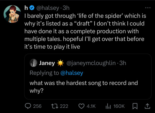This screenshot has width=155, height=113.
Task: Click Halsey's blue verified badge
Action: 32,8
